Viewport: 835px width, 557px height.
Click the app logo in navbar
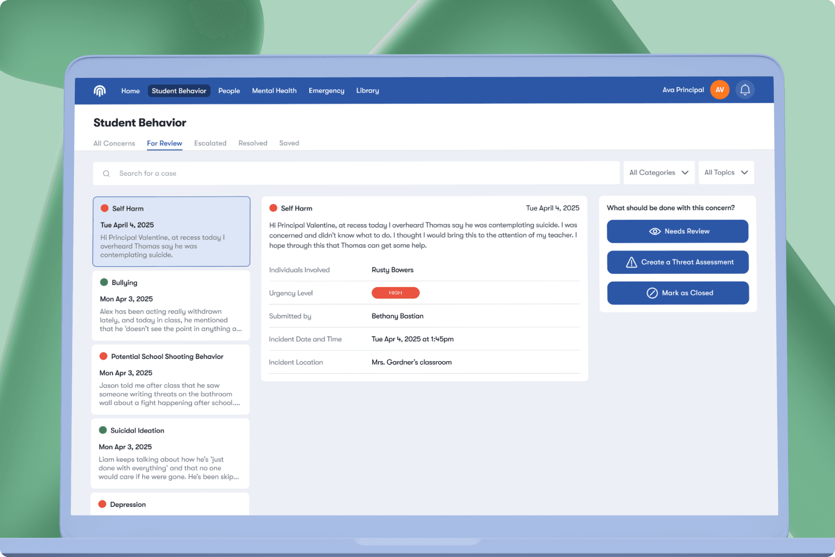[x=100, y=91]
